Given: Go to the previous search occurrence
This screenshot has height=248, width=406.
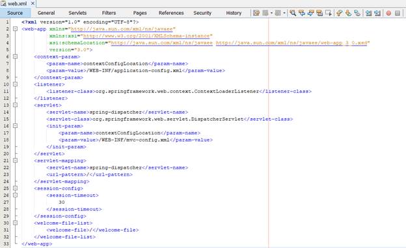Looking at the screenshot, I should (x=302, y=13).
